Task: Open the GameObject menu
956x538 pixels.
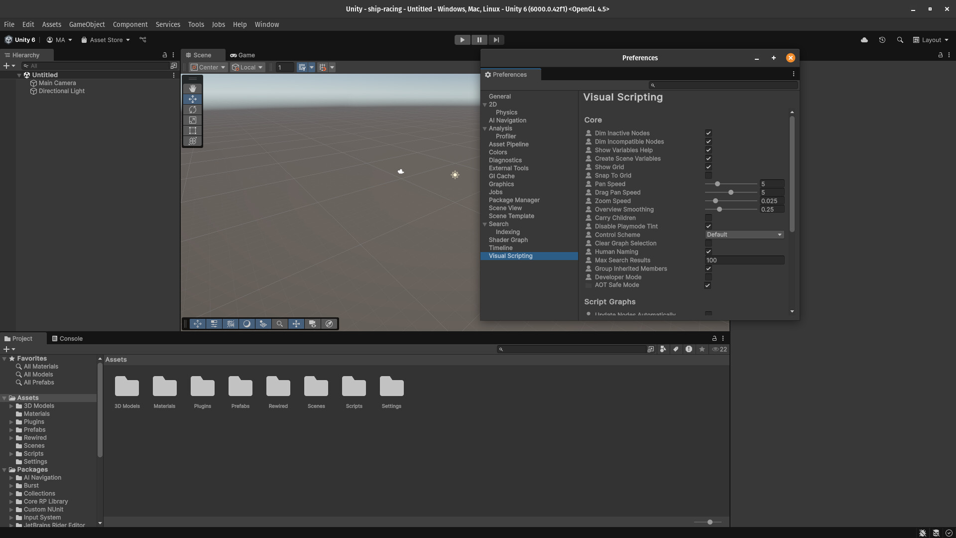Action: pyautogui.click(x=87, y=24)
